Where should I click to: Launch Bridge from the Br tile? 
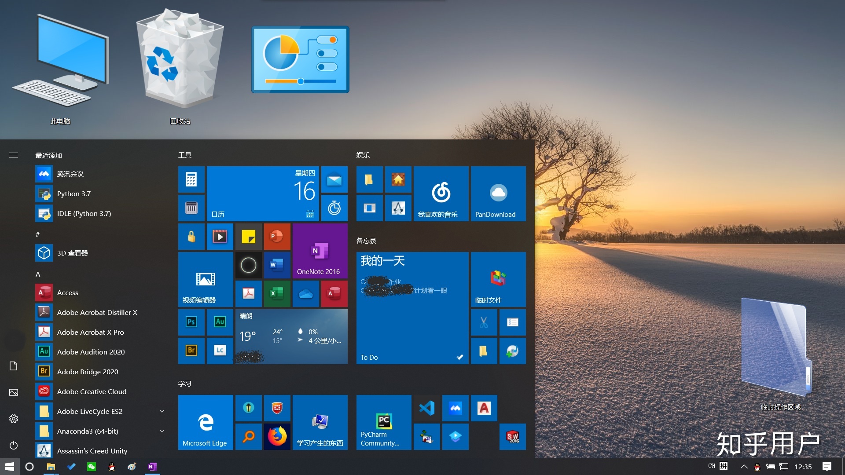tap(191, 351)
